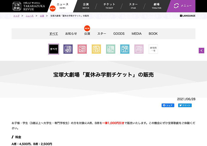Screen dimensions: 207x146
Task: Select the スター category filter
Action: click(102, 34)
